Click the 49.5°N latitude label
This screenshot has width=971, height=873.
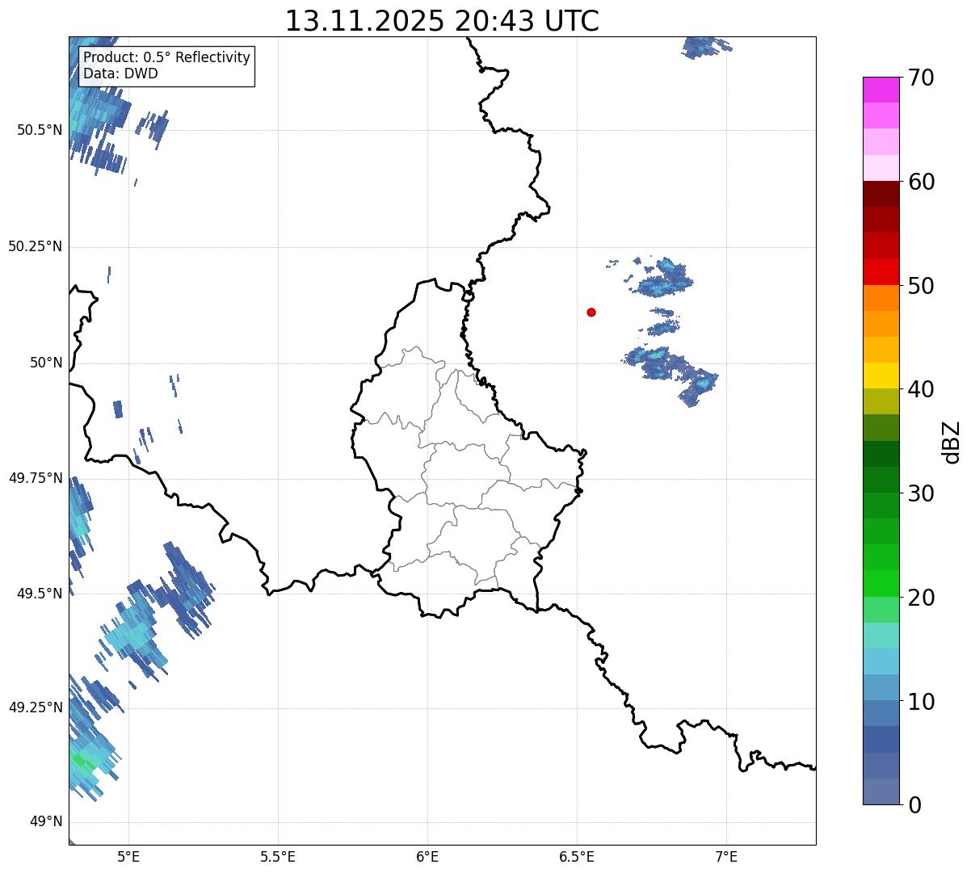40,594
